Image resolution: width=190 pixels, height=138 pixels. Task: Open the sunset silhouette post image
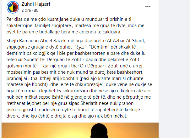pos(80,130)
